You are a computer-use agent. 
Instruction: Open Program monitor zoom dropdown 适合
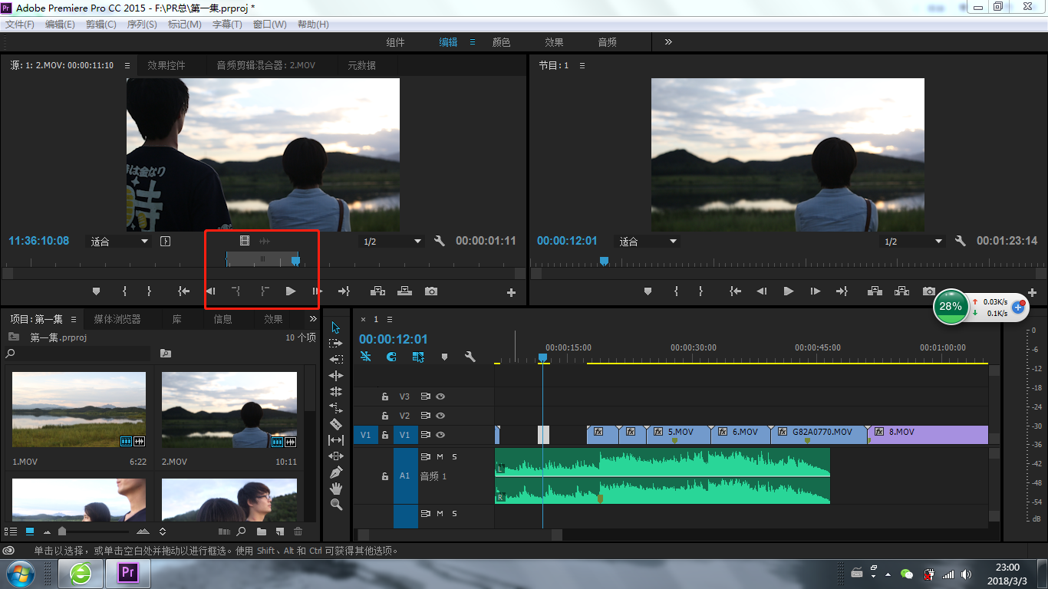(648, 241)
